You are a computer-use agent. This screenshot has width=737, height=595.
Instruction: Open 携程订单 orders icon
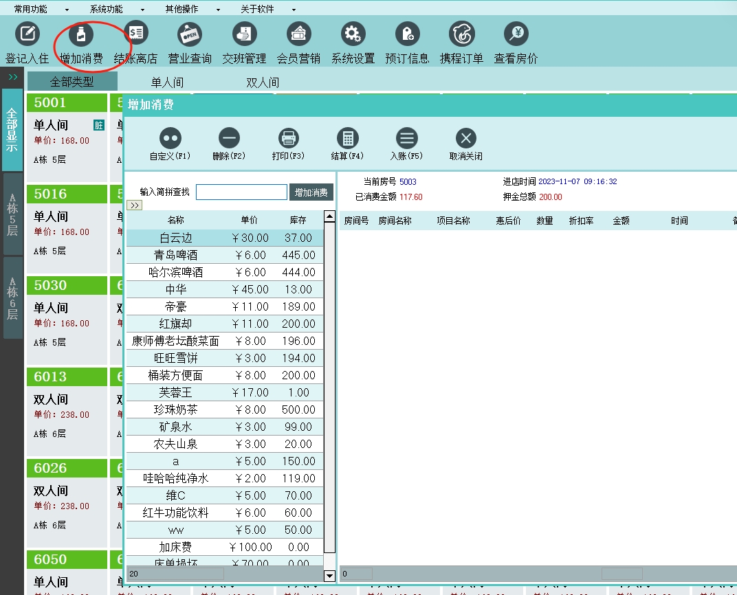point(461,34)
